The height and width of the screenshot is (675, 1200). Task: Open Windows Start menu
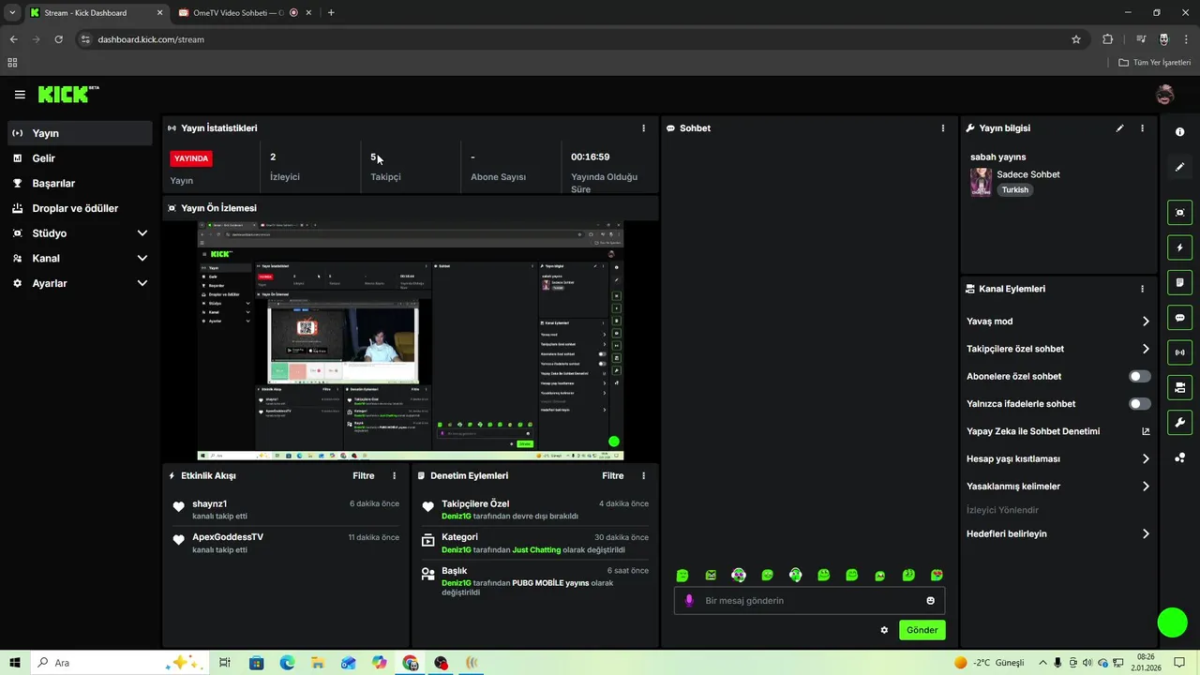click(x=15, y=663)
